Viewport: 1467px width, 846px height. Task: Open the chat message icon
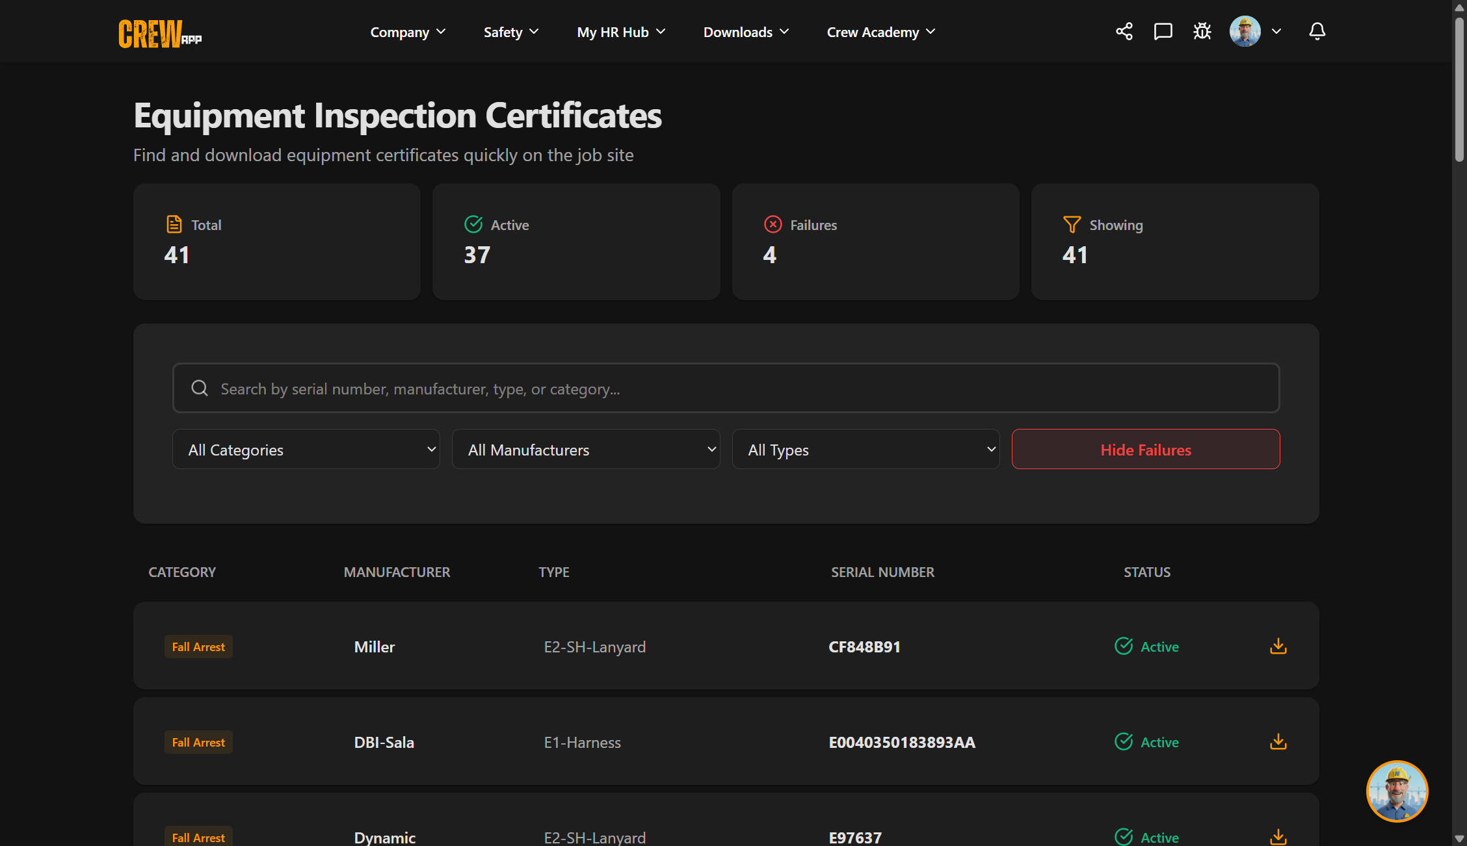[1163, 31]
